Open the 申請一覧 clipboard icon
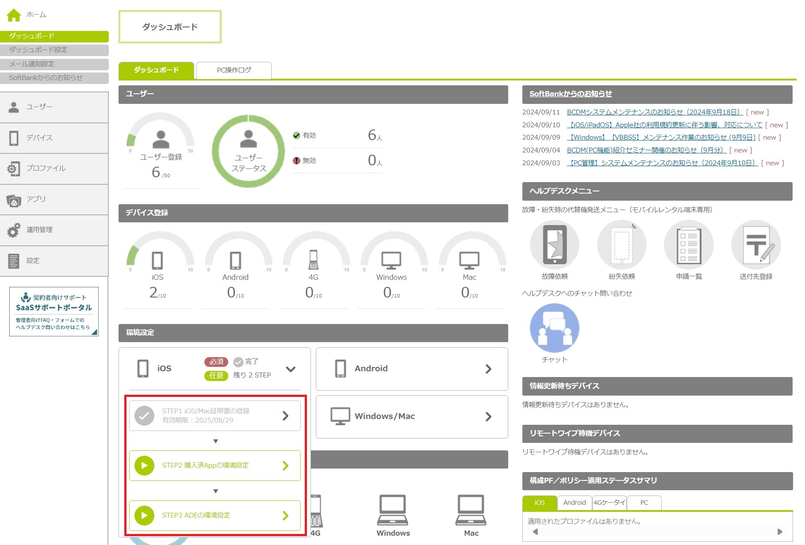 (x=689, y=244)
